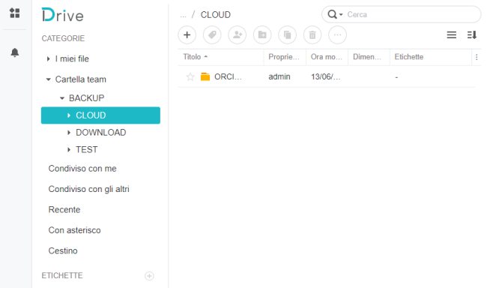Open Condiviso con me
487x288 pixels.
pyautogui.click(x=82, y=169)
